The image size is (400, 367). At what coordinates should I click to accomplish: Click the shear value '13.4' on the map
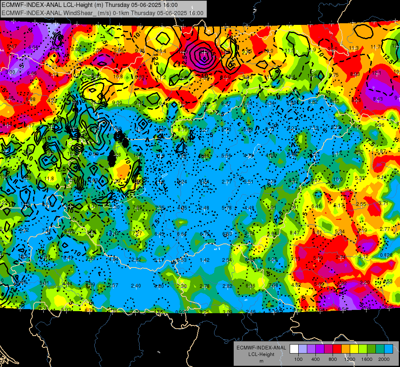tap(161, 51)
